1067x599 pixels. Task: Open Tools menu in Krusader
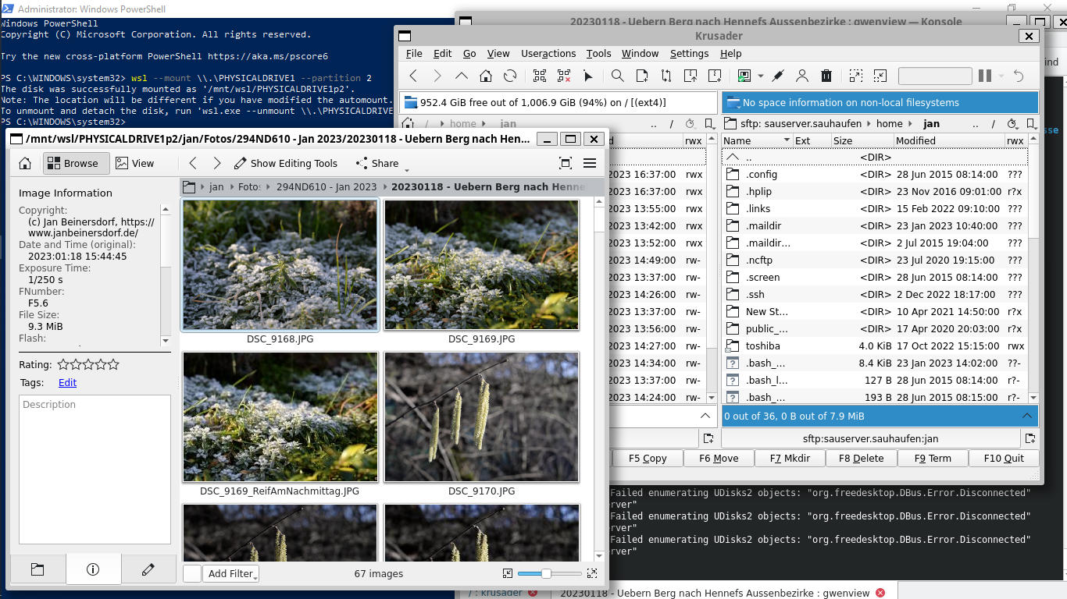pyautogui.click(x=598, y=53)
